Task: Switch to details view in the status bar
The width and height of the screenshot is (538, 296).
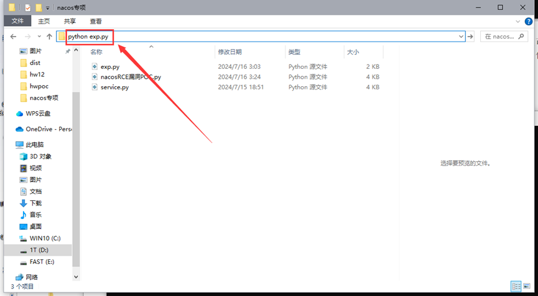Action: click(x=516, y=286)
